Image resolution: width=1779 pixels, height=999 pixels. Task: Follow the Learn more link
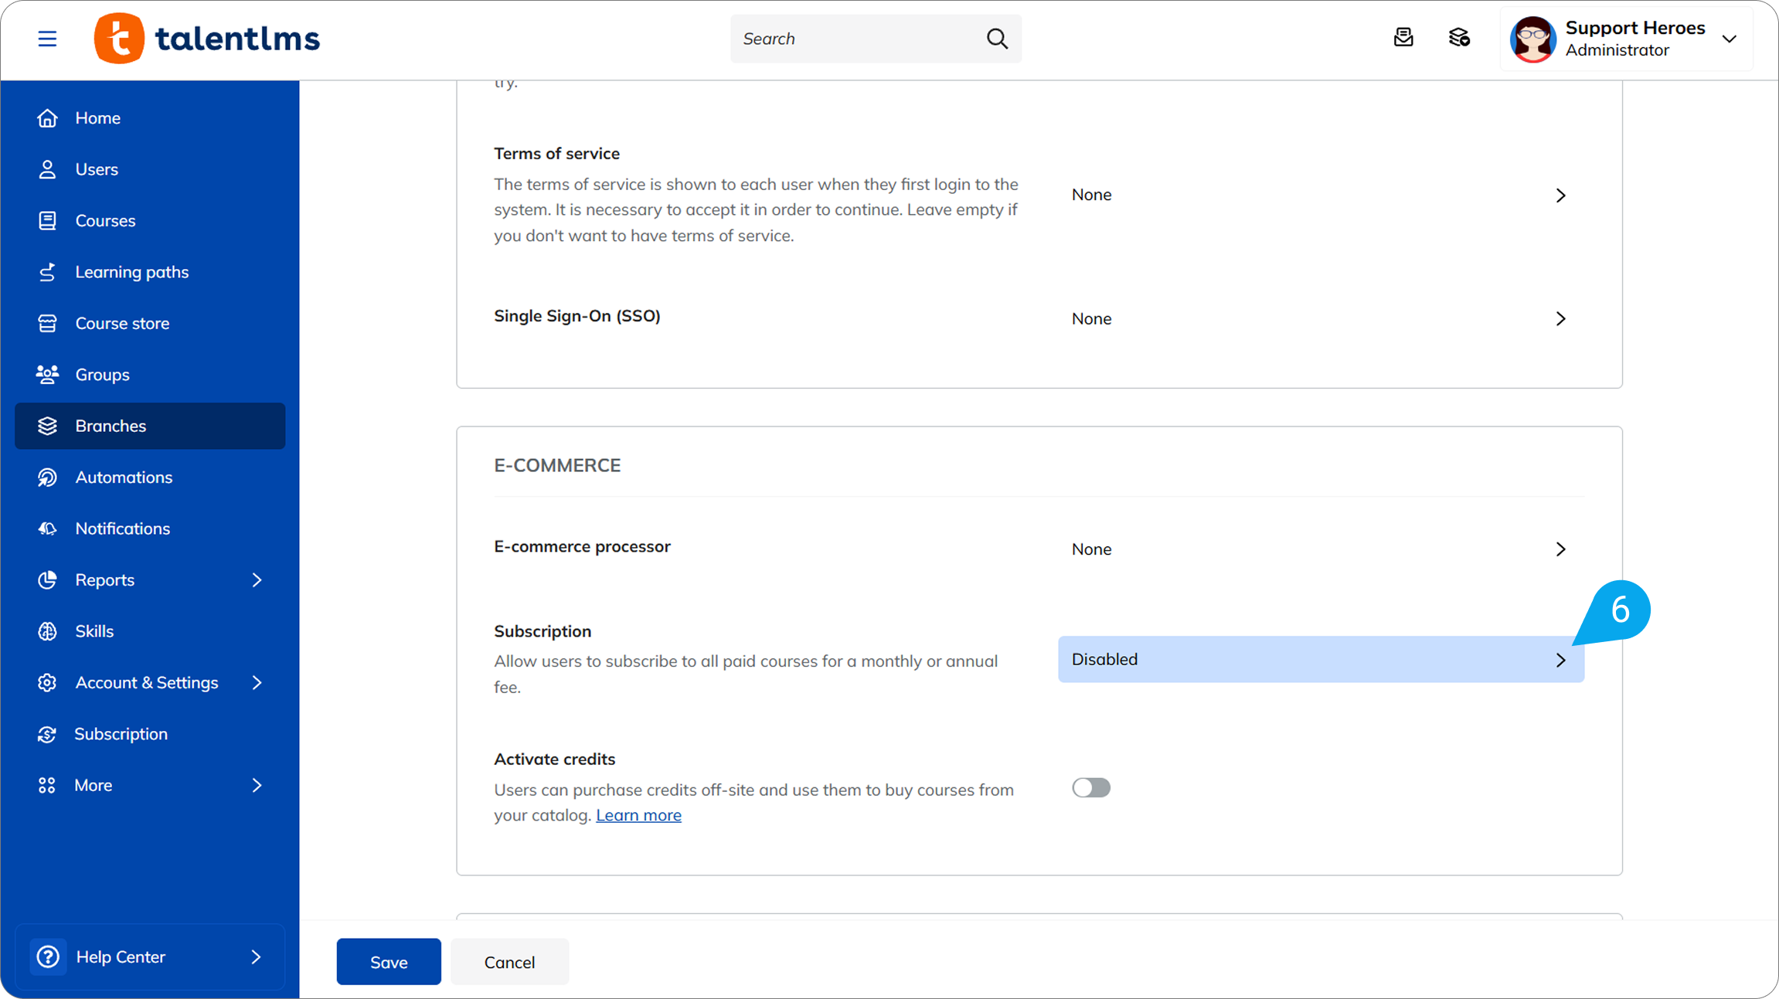point(638,815)
